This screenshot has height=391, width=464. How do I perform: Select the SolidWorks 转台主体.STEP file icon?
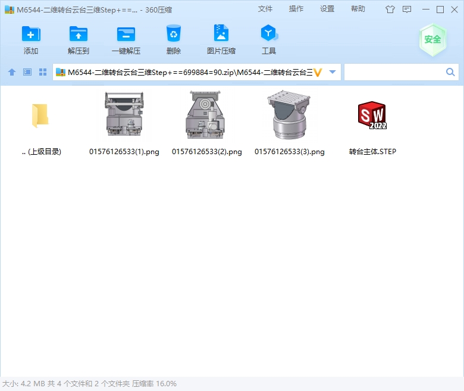pos(372,115)
